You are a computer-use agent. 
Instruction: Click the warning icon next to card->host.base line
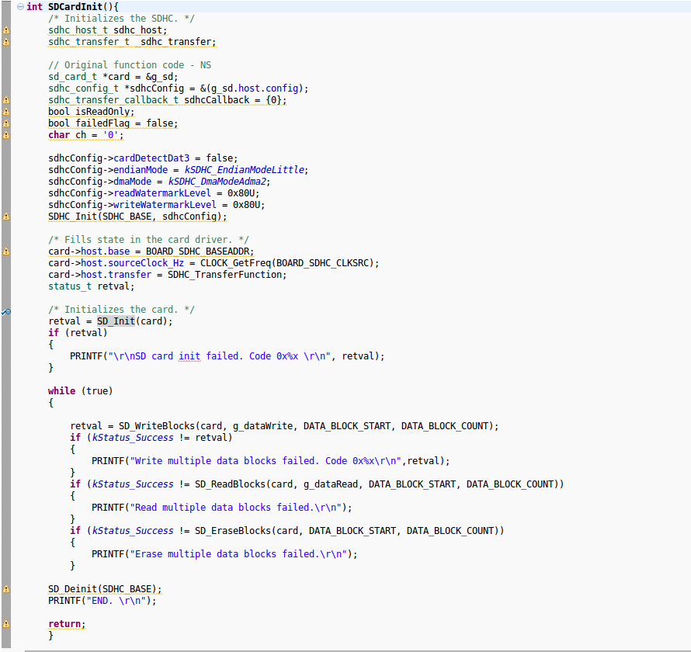tap(5, 251)
